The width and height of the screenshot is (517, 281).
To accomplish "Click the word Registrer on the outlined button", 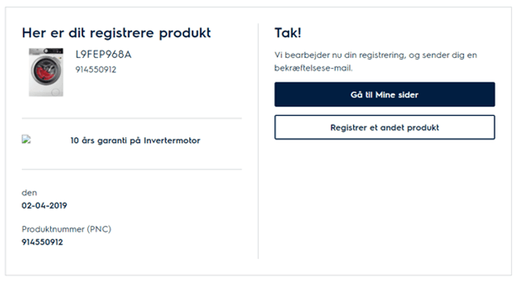I will pyautogui.click(x=349, y=127).
